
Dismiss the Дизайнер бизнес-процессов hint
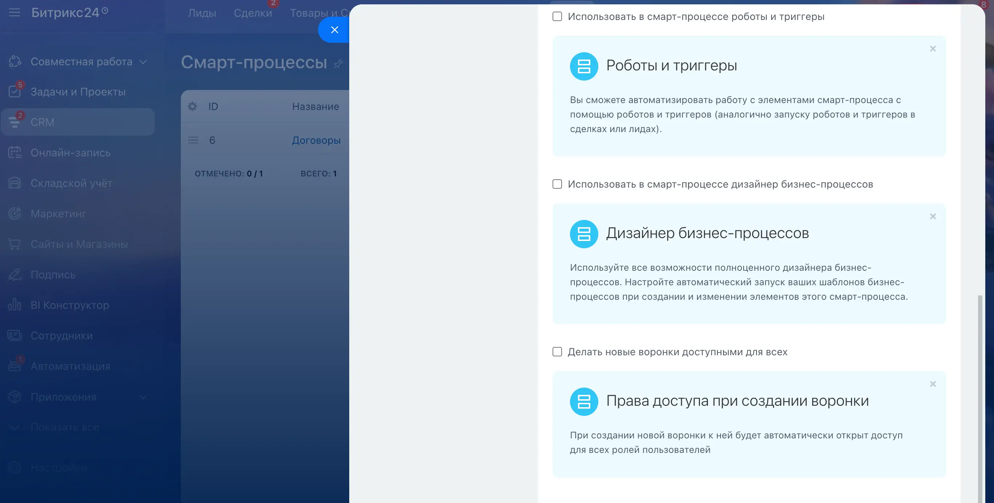tap(933, 216)
